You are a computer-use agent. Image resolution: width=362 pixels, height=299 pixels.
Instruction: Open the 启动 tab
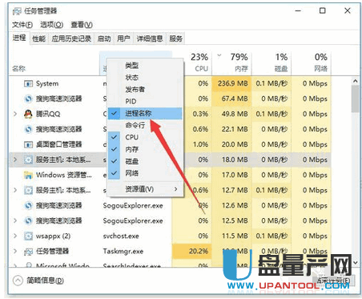tap(104, 38)
